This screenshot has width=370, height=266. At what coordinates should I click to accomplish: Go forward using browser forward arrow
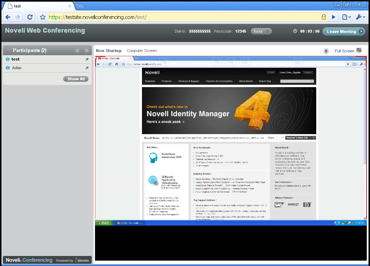(18, 17)
